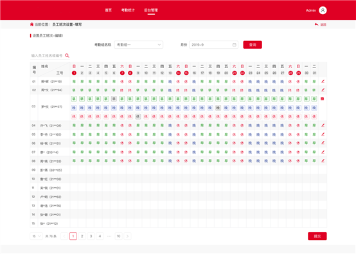
Task: Click the grey date circle for day 5
Action: point(106,73)
